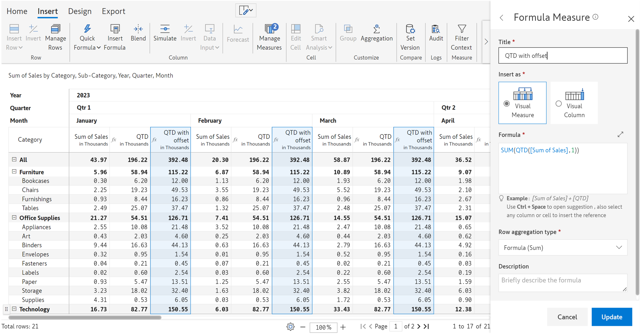Expand the formula editor with arrow icon
640x334 pixels.
click(621, 135)
